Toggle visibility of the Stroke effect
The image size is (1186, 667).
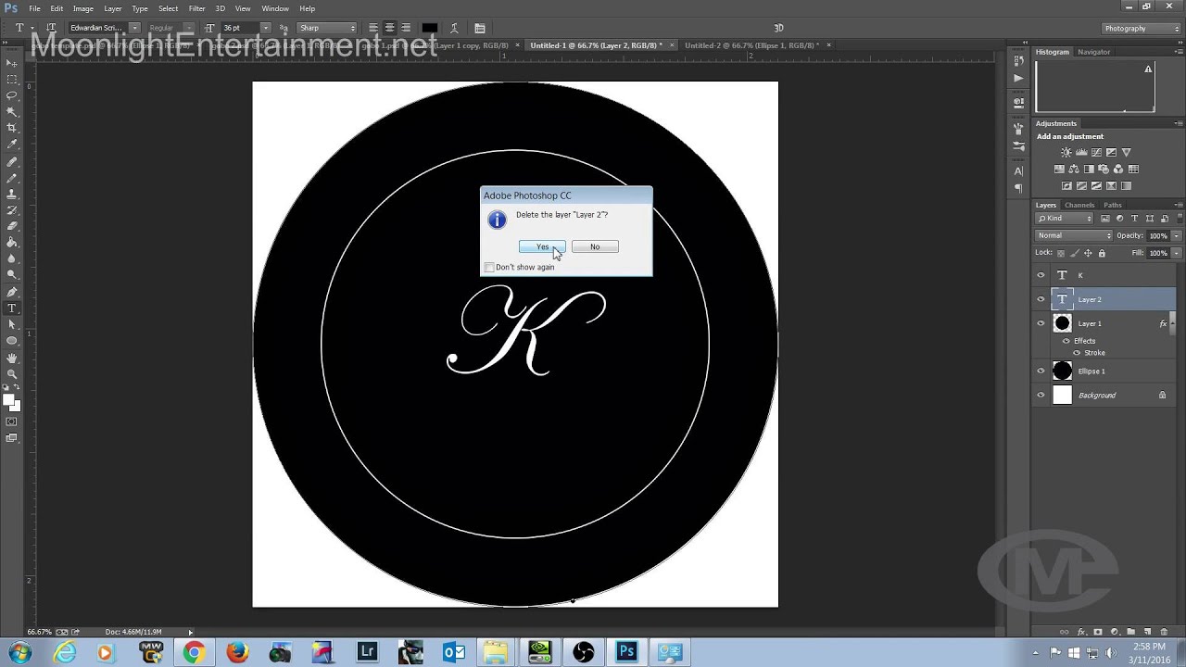[1077, 353]
